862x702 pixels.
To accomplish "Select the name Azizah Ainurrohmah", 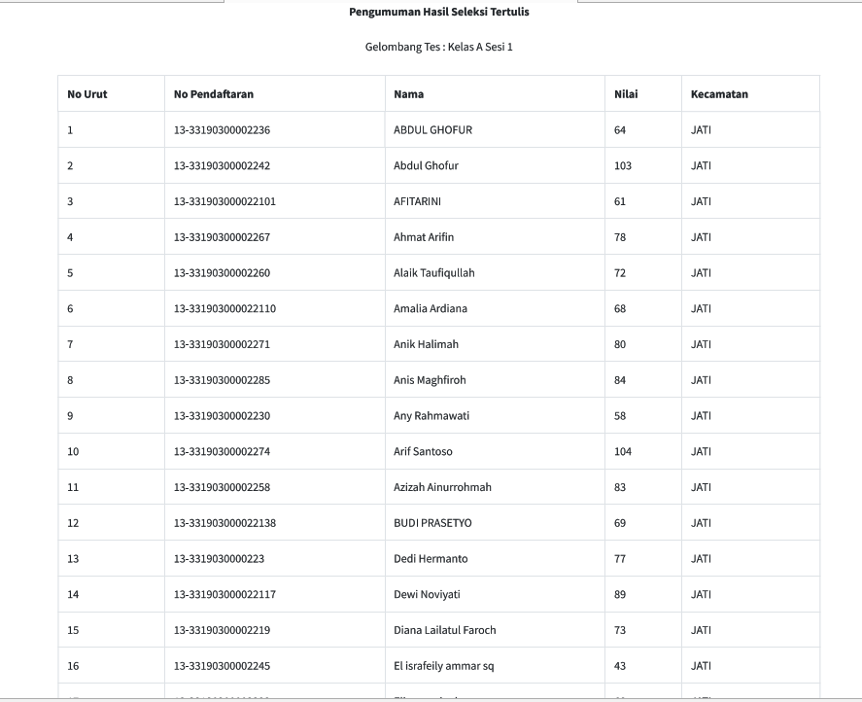I will (442, 487).
